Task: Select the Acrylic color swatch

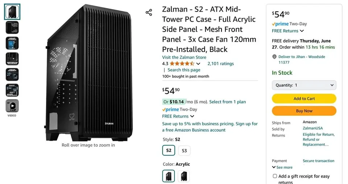Action: pyautogui.click(x=169, y=176)
